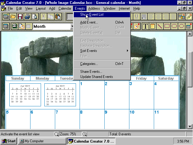Click the desk organizer calendar icon
This screenshot has height=145, width=193.
click(x=14, y=26)
